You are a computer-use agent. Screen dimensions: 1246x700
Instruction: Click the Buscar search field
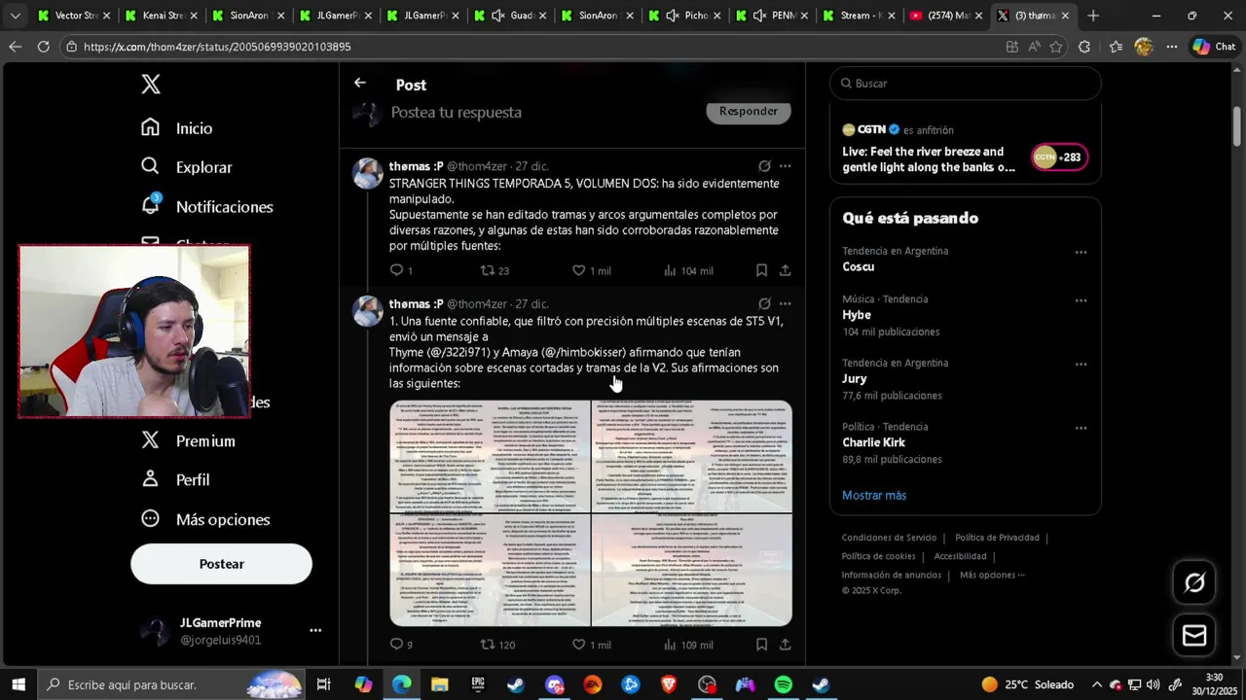tap(966, 84)
